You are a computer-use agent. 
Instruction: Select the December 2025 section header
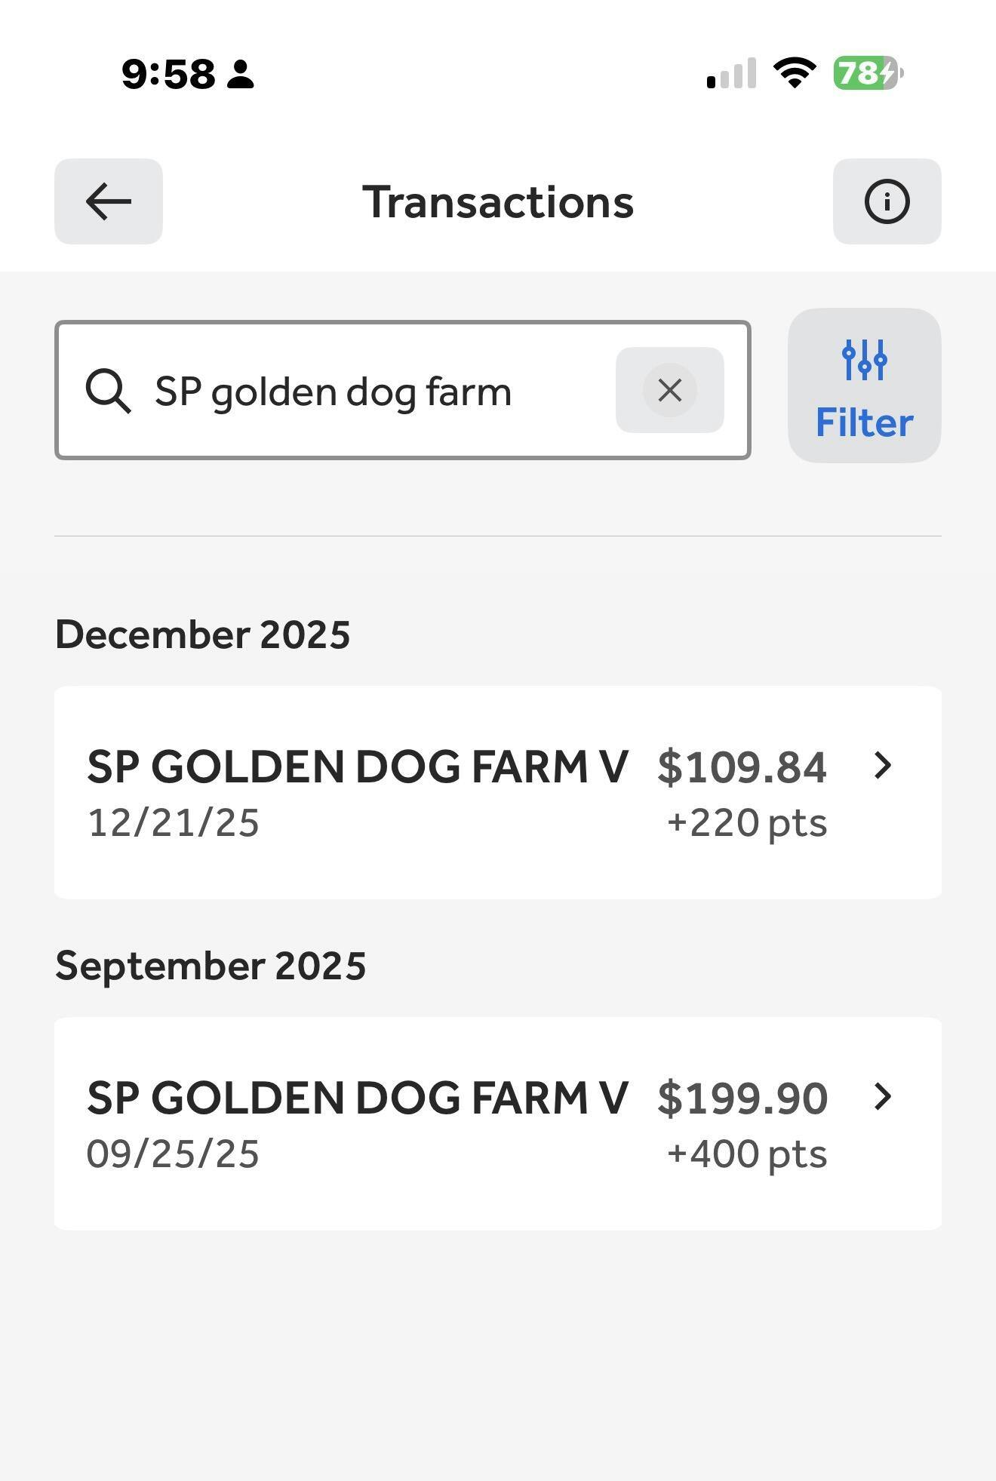point(203,634)
